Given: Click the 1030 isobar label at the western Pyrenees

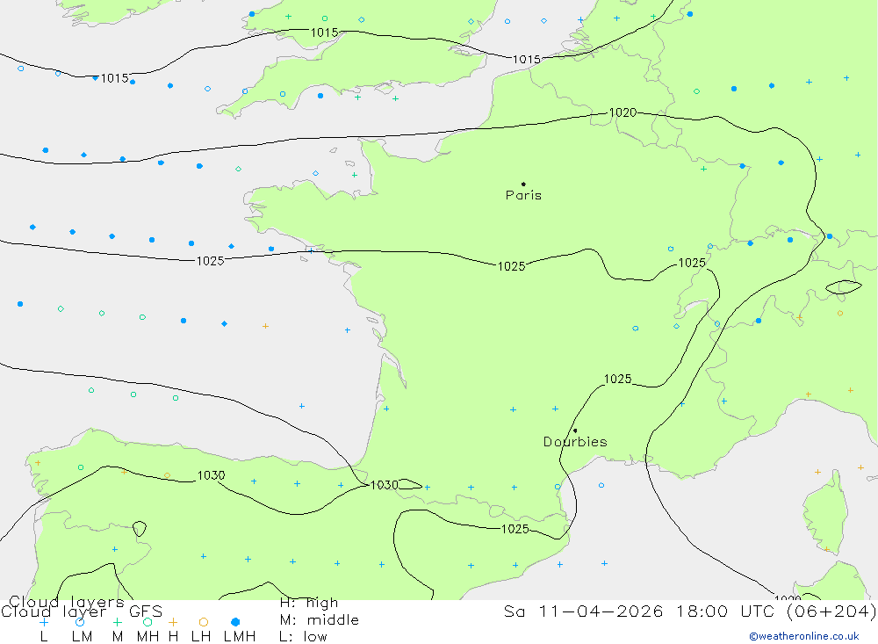Looking at the screenshot, I should (x=385, y=485).
